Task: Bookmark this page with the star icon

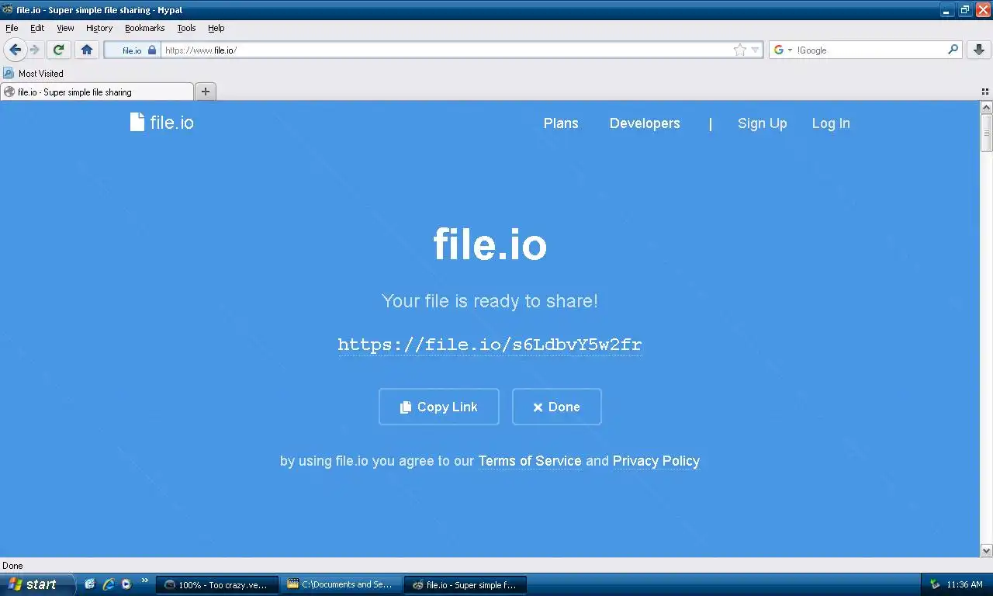Action: click(739, 50)
